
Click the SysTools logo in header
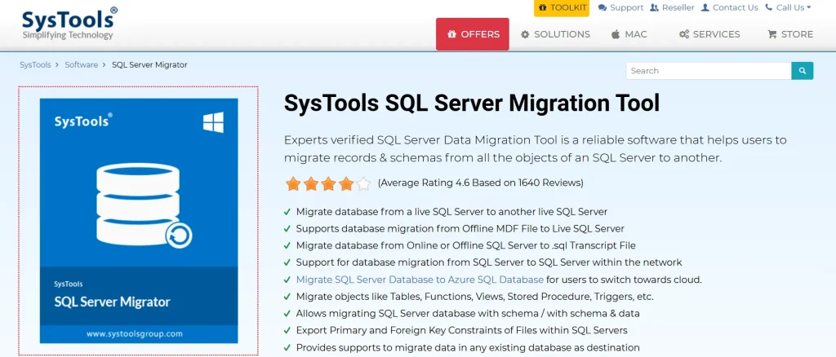click(69, 24)
